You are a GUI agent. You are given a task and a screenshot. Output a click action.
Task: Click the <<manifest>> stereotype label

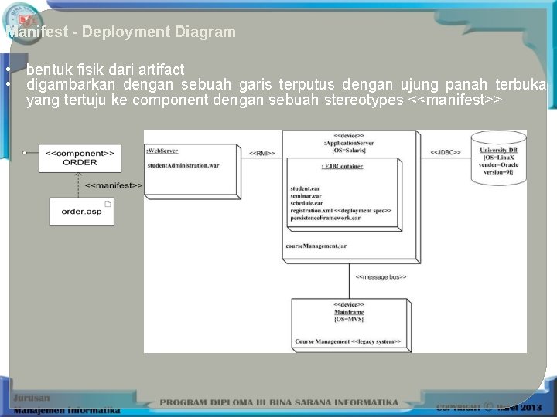114,185
